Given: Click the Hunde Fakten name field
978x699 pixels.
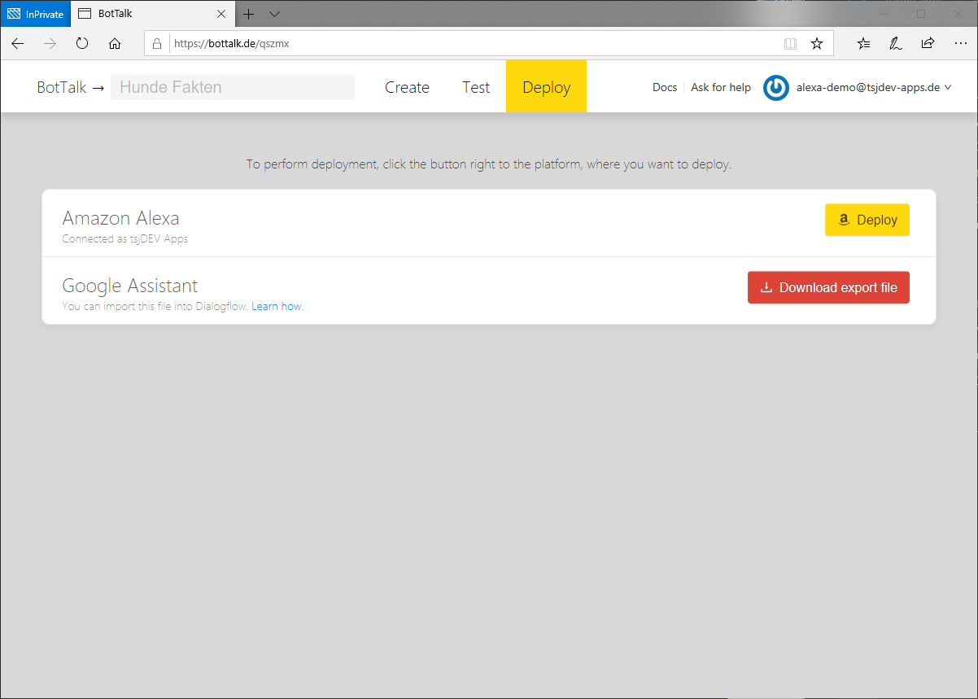Looking at the screenshot, I should coord(233,87).
